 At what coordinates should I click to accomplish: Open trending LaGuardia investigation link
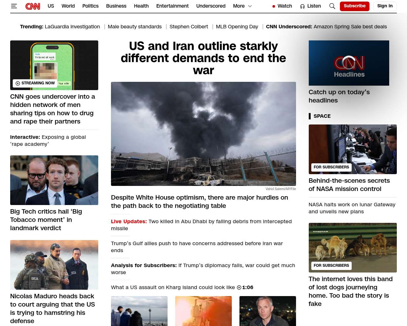tap(72, 27)
